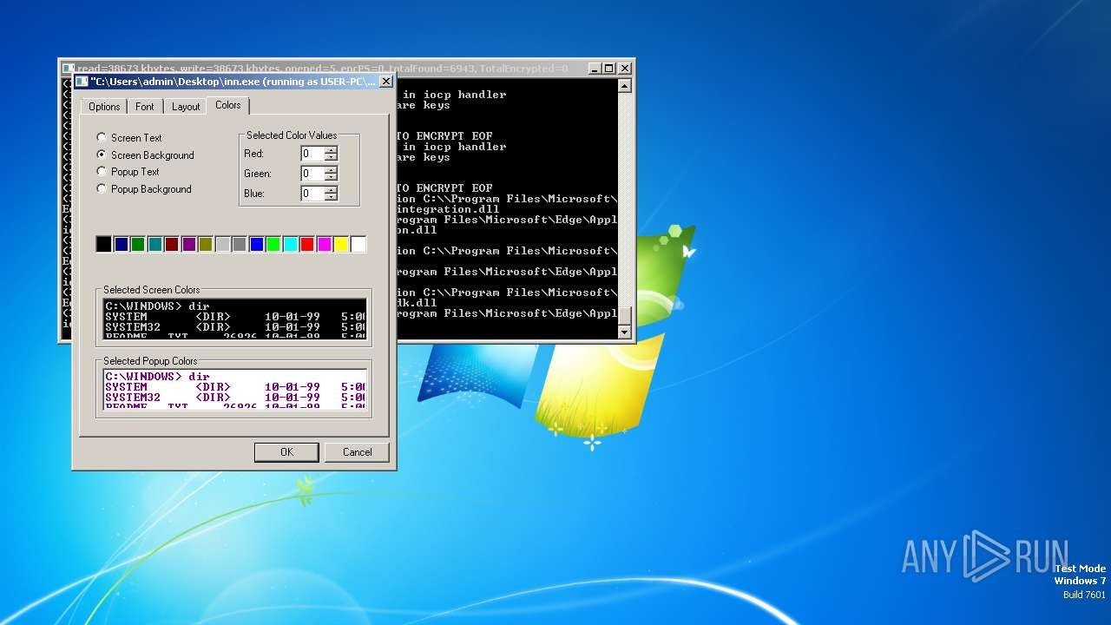The image size is (1111, 625).
Task: Pick the maroon color swatch
Action: coord(172,245)
